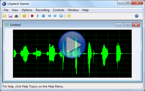Click the green waveform icon beside Untitled
This screenshot has height=91, width=145.
pos(7,25)
